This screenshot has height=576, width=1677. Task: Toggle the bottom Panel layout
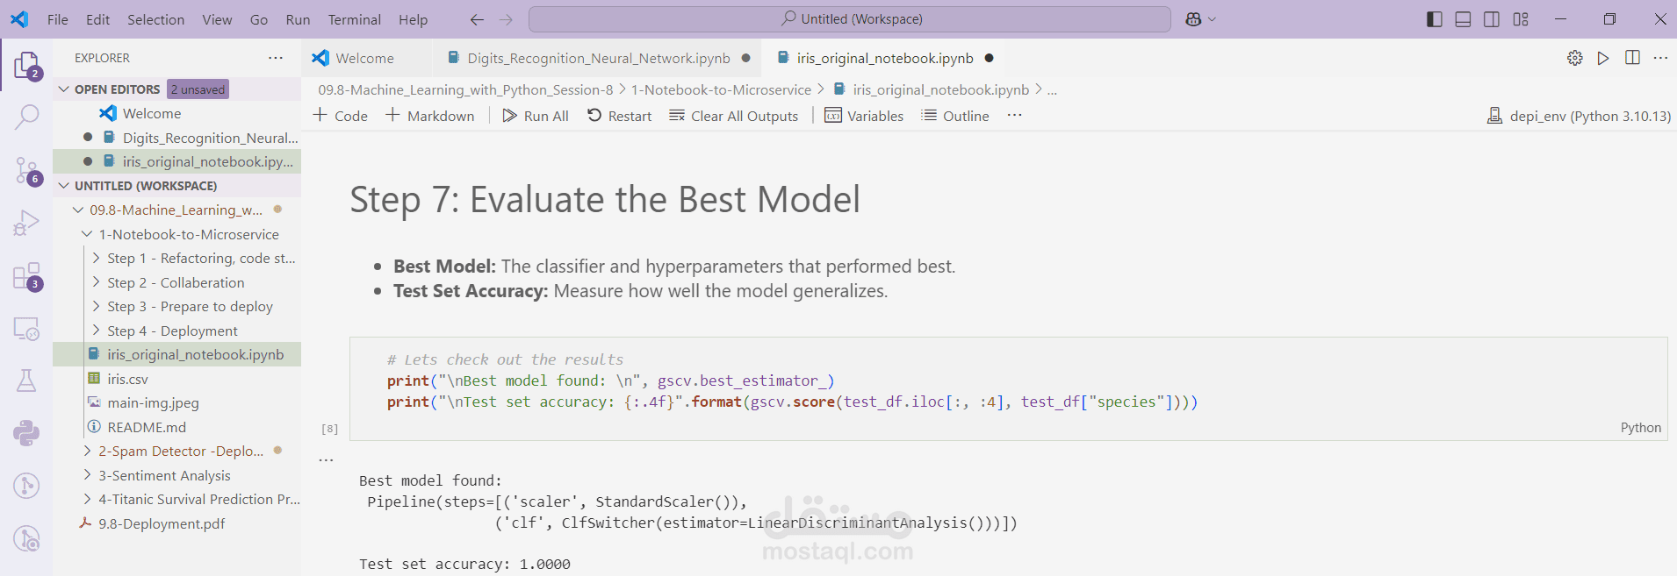(x=1463, y=19)
